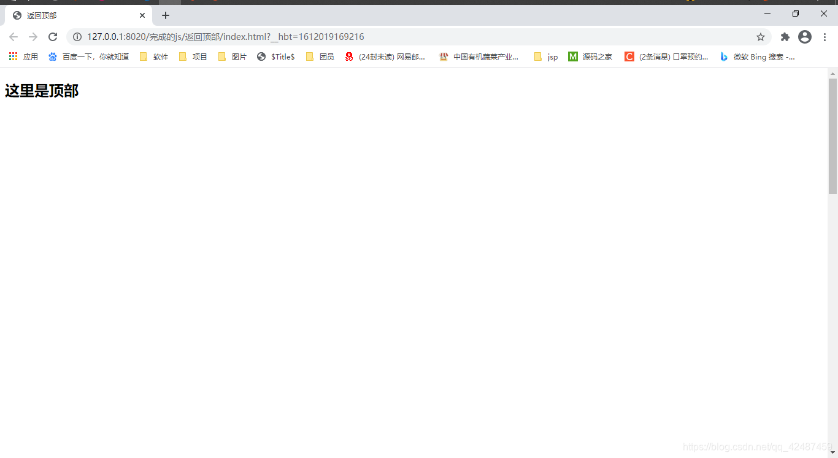Open the 百度一下，你就知道 bookmark

(x=89, y=56)
